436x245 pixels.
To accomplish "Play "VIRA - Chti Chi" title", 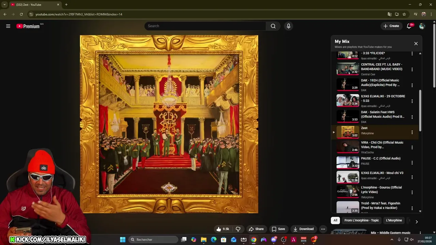I will 382,145.
